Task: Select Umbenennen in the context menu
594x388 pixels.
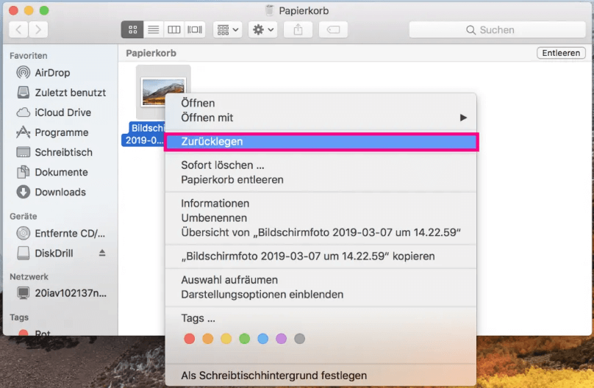Action: (x=214, y=218)
